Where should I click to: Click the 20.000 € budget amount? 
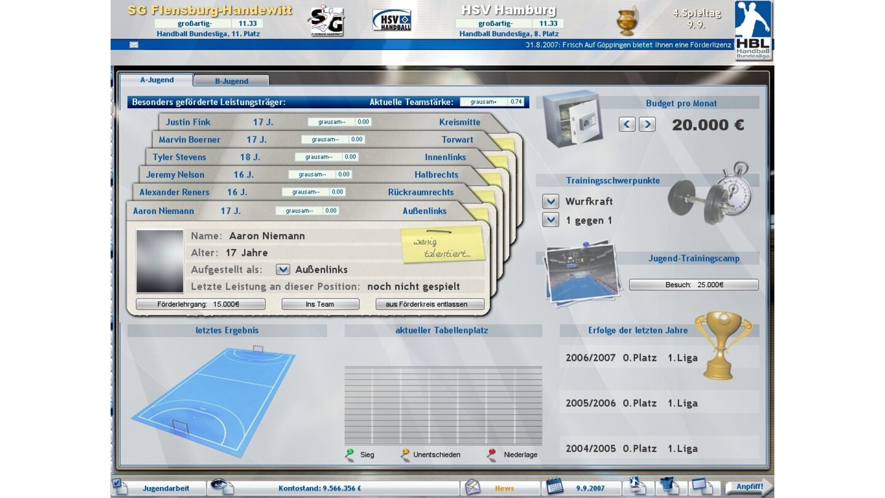pyautogui.click(x=708, y=125)
